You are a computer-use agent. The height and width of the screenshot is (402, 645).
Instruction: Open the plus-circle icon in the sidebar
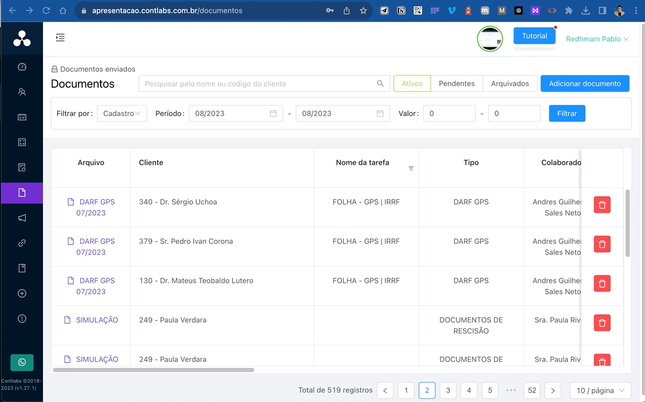tap(21, 293)
